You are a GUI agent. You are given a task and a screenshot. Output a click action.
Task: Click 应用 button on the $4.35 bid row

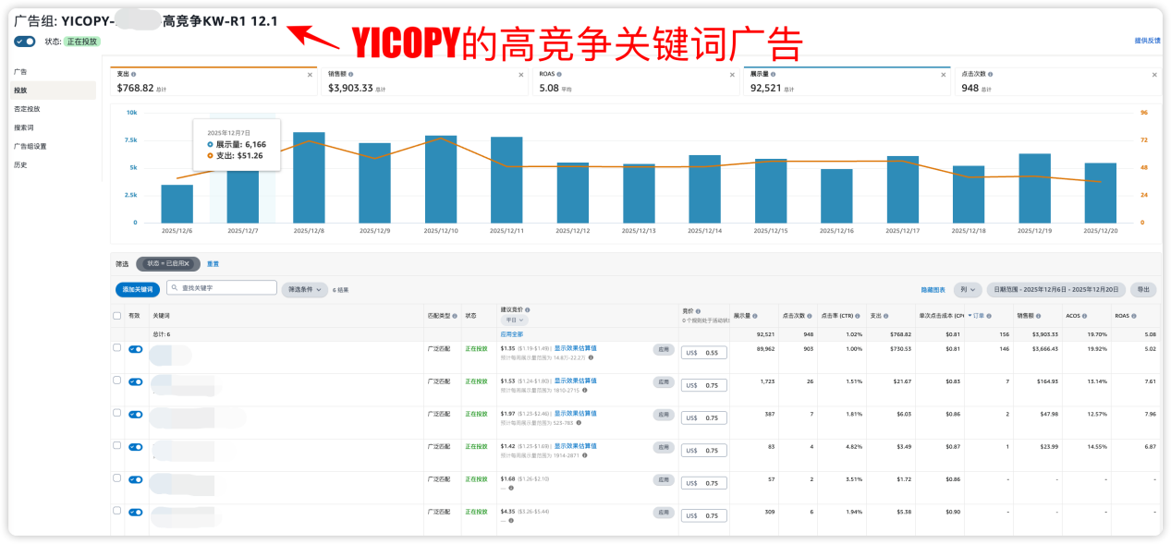click(x=664, y=513)
